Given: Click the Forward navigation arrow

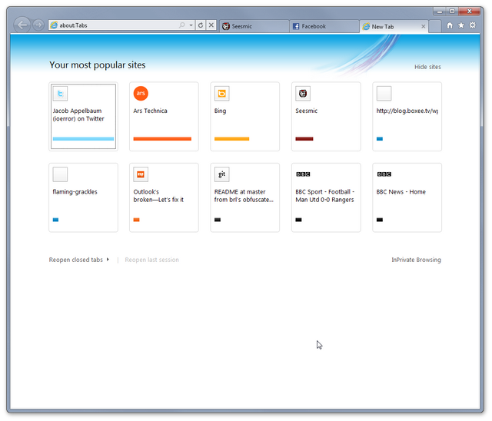Looking at the screenshot, I should [x=38, y=25].
